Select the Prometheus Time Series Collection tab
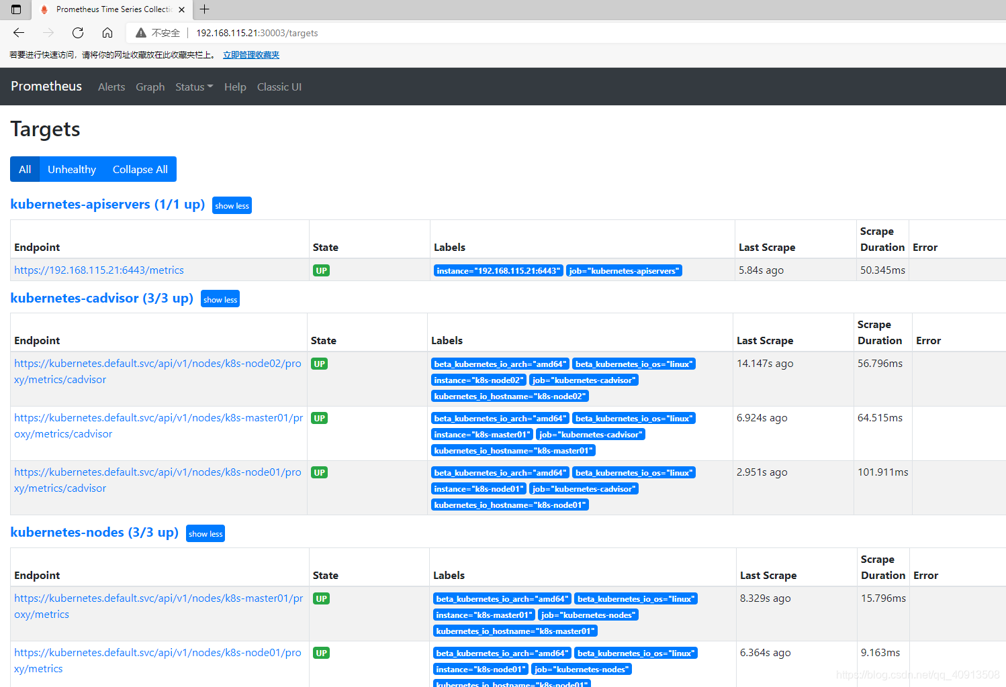The image size is (1006, 687). click(x=113, y=9)
